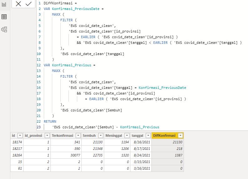
Task: Click the [Sembuh] reference on line 20
Action: point(114,110)
